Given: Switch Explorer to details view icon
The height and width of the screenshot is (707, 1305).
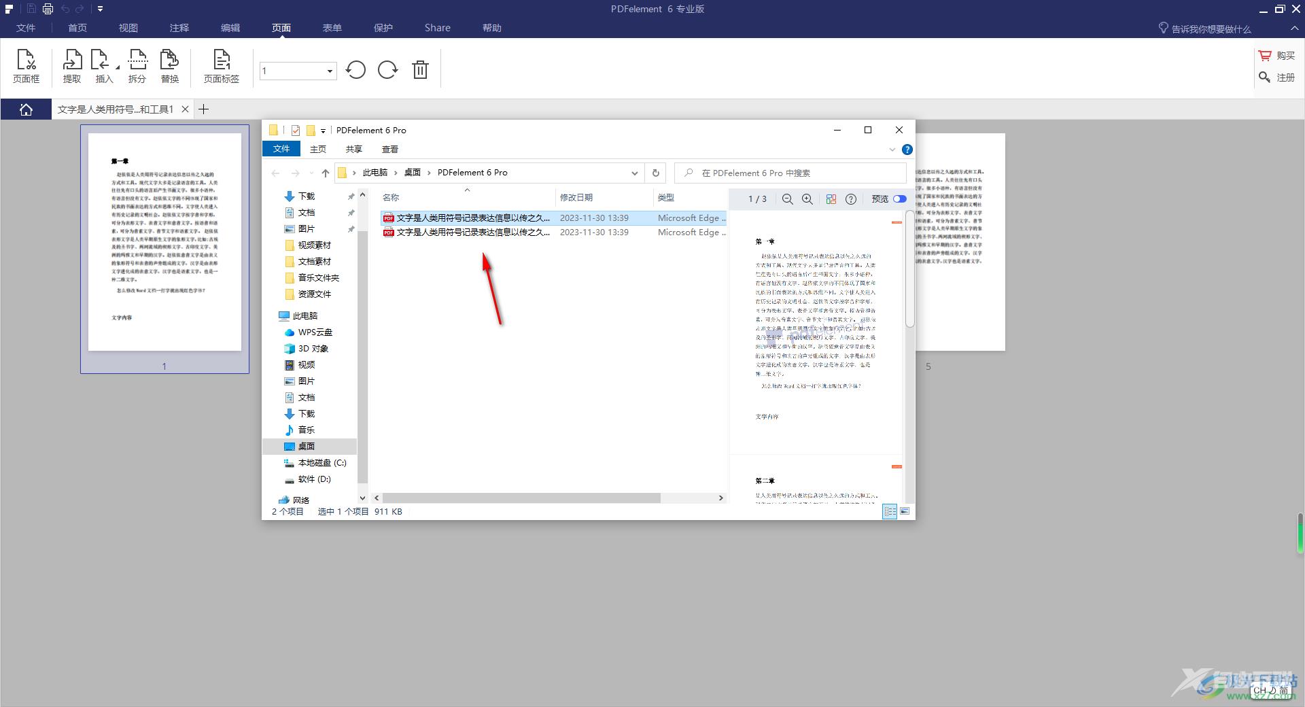Looking at the screenshot, I should 890,511.
